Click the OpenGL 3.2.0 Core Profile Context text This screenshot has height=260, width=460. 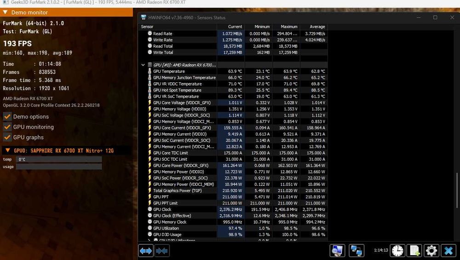52,105
